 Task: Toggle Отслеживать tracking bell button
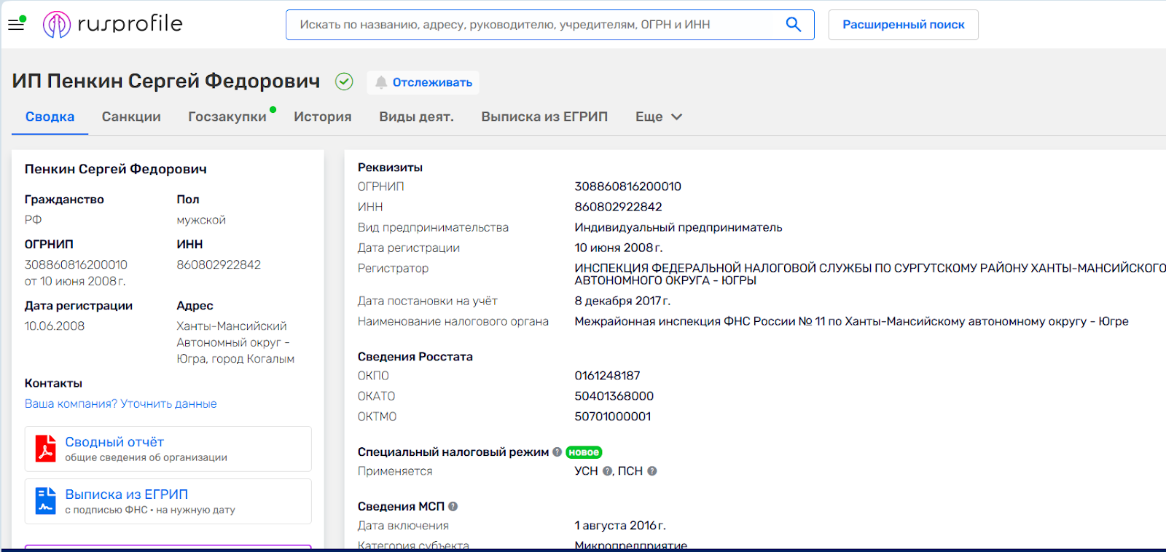(x=423, y=82)
